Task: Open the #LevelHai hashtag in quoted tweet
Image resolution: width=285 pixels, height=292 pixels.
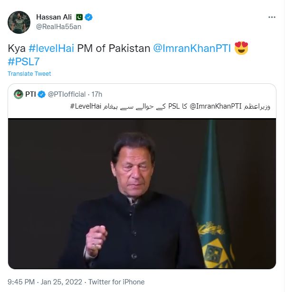Action: pos(85,106)
